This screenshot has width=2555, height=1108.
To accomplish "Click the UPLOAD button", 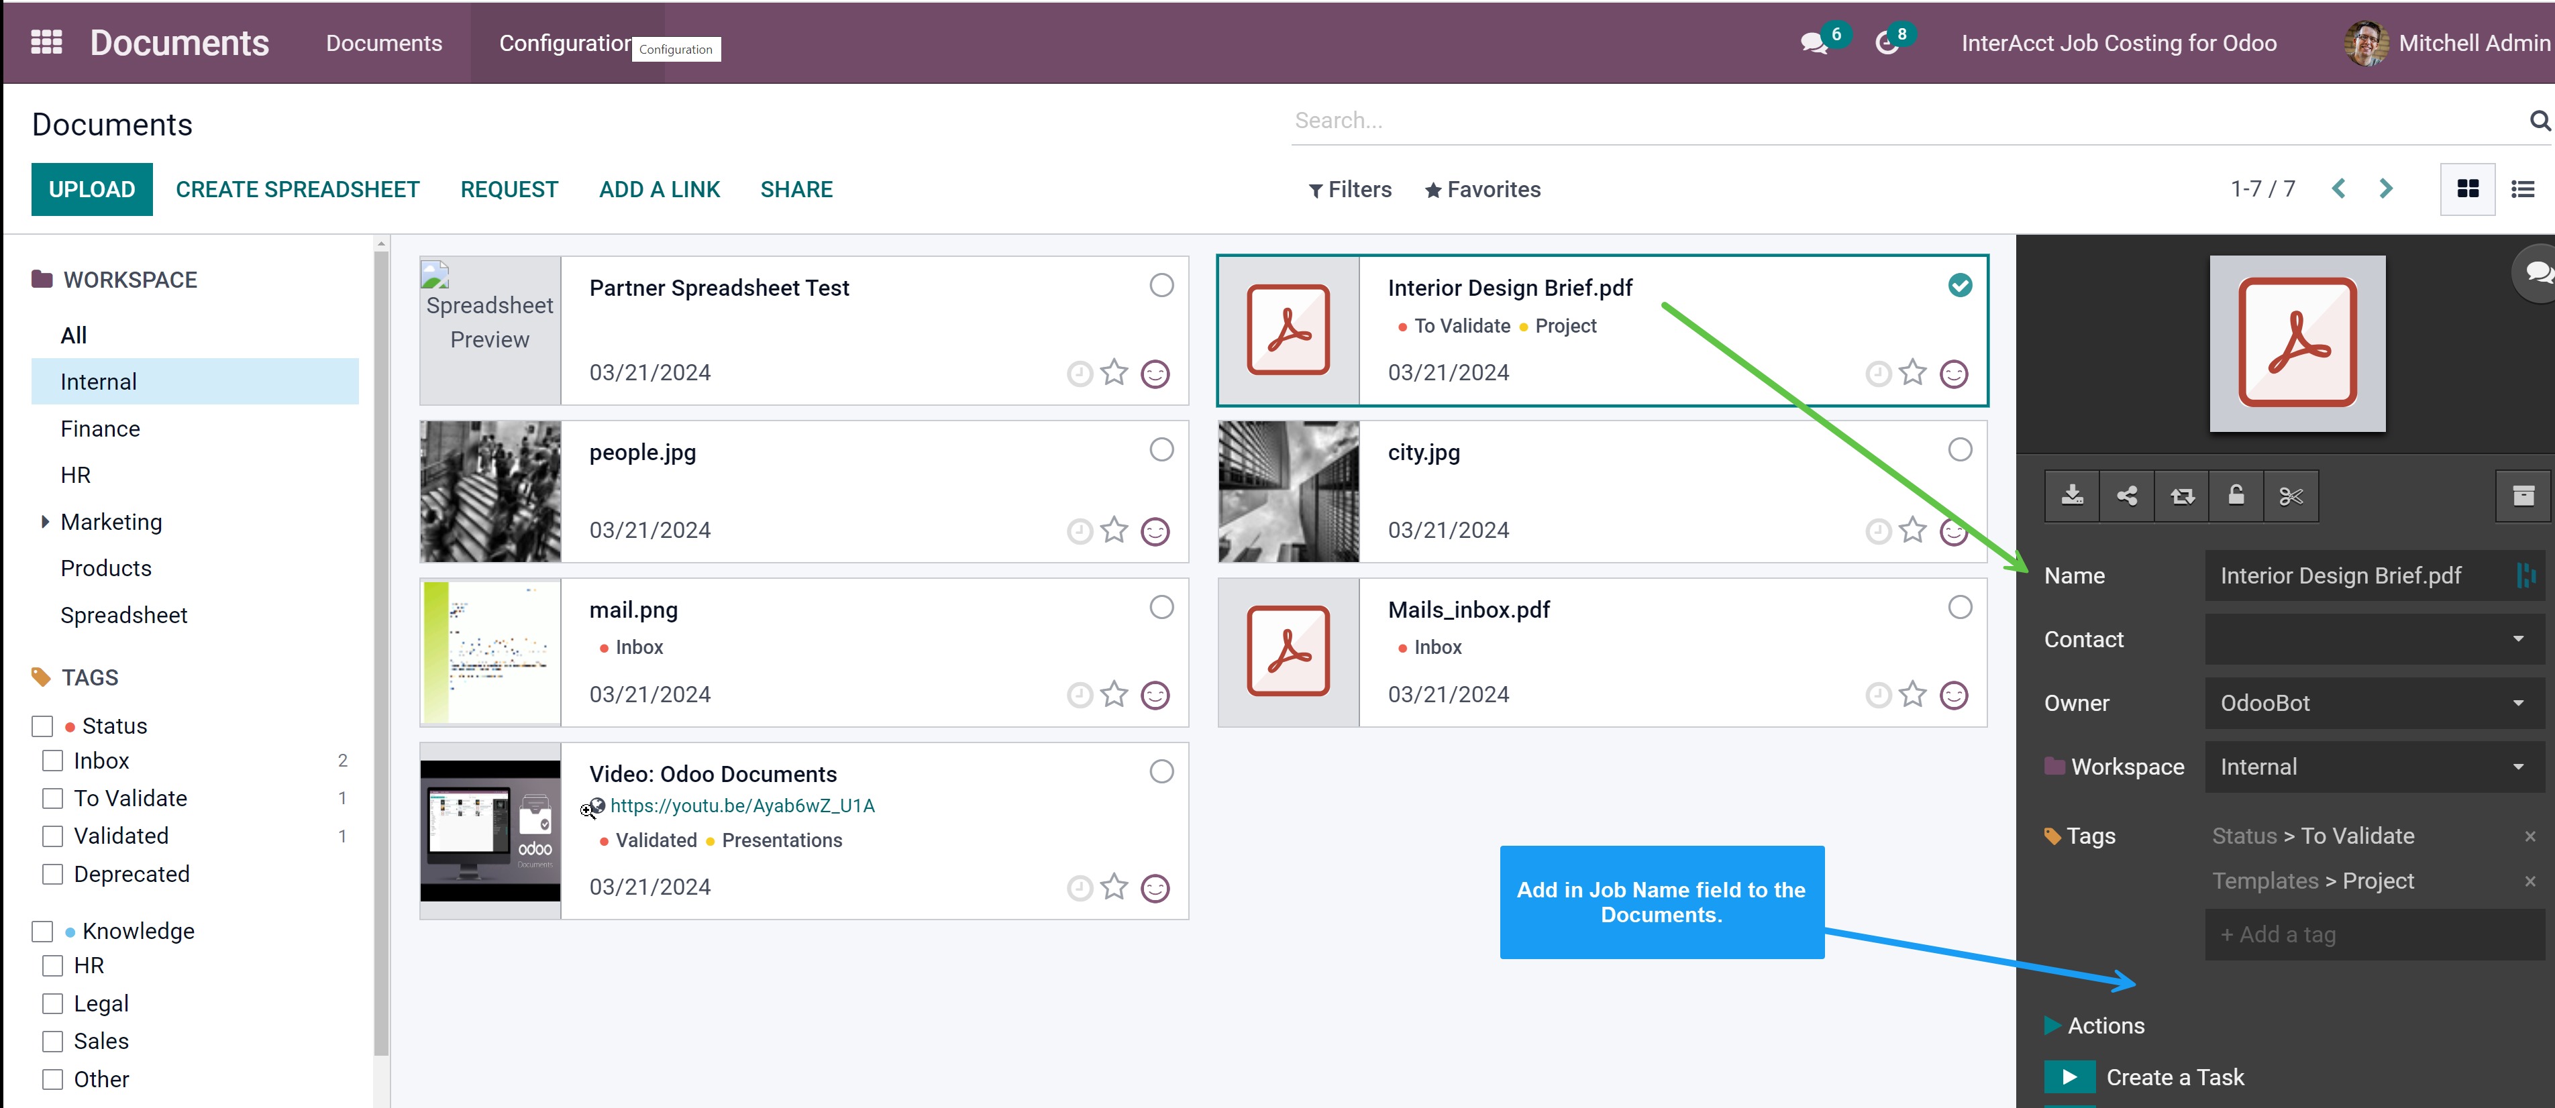I will (92, 189).
